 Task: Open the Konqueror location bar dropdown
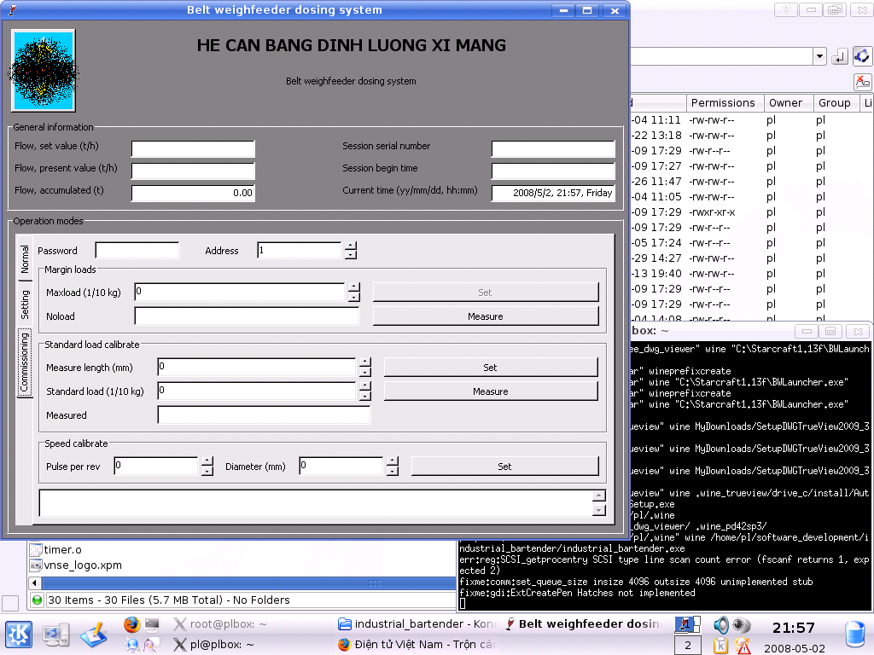tap(819, 57)
